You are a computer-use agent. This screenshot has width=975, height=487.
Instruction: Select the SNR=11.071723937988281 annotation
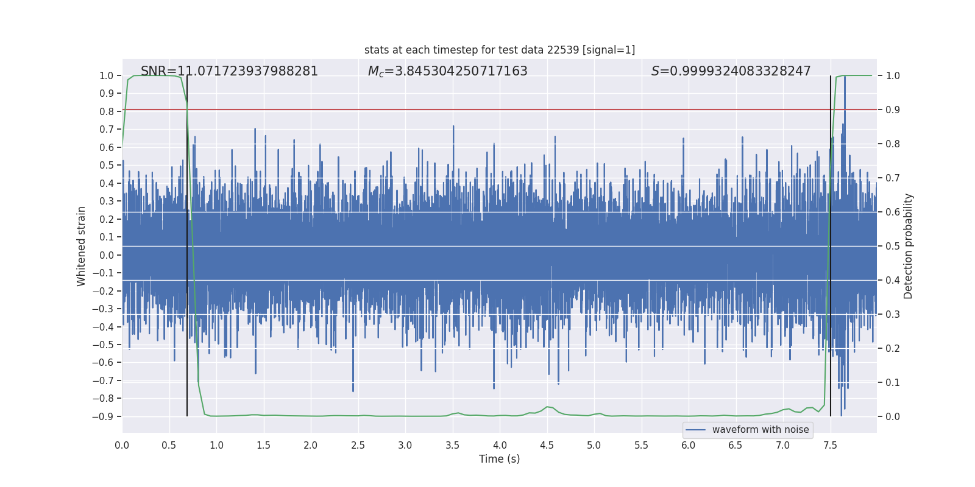click(229, 71)
